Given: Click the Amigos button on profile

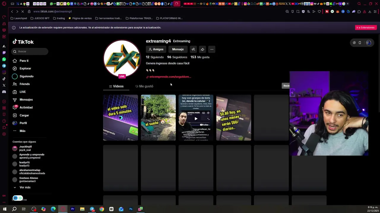Looking at the screenshot, I should click(156, 49).
